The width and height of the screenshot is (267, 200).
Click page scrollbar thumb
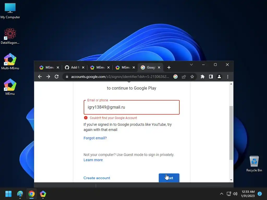pyautogui.click(x=231, y=133)
